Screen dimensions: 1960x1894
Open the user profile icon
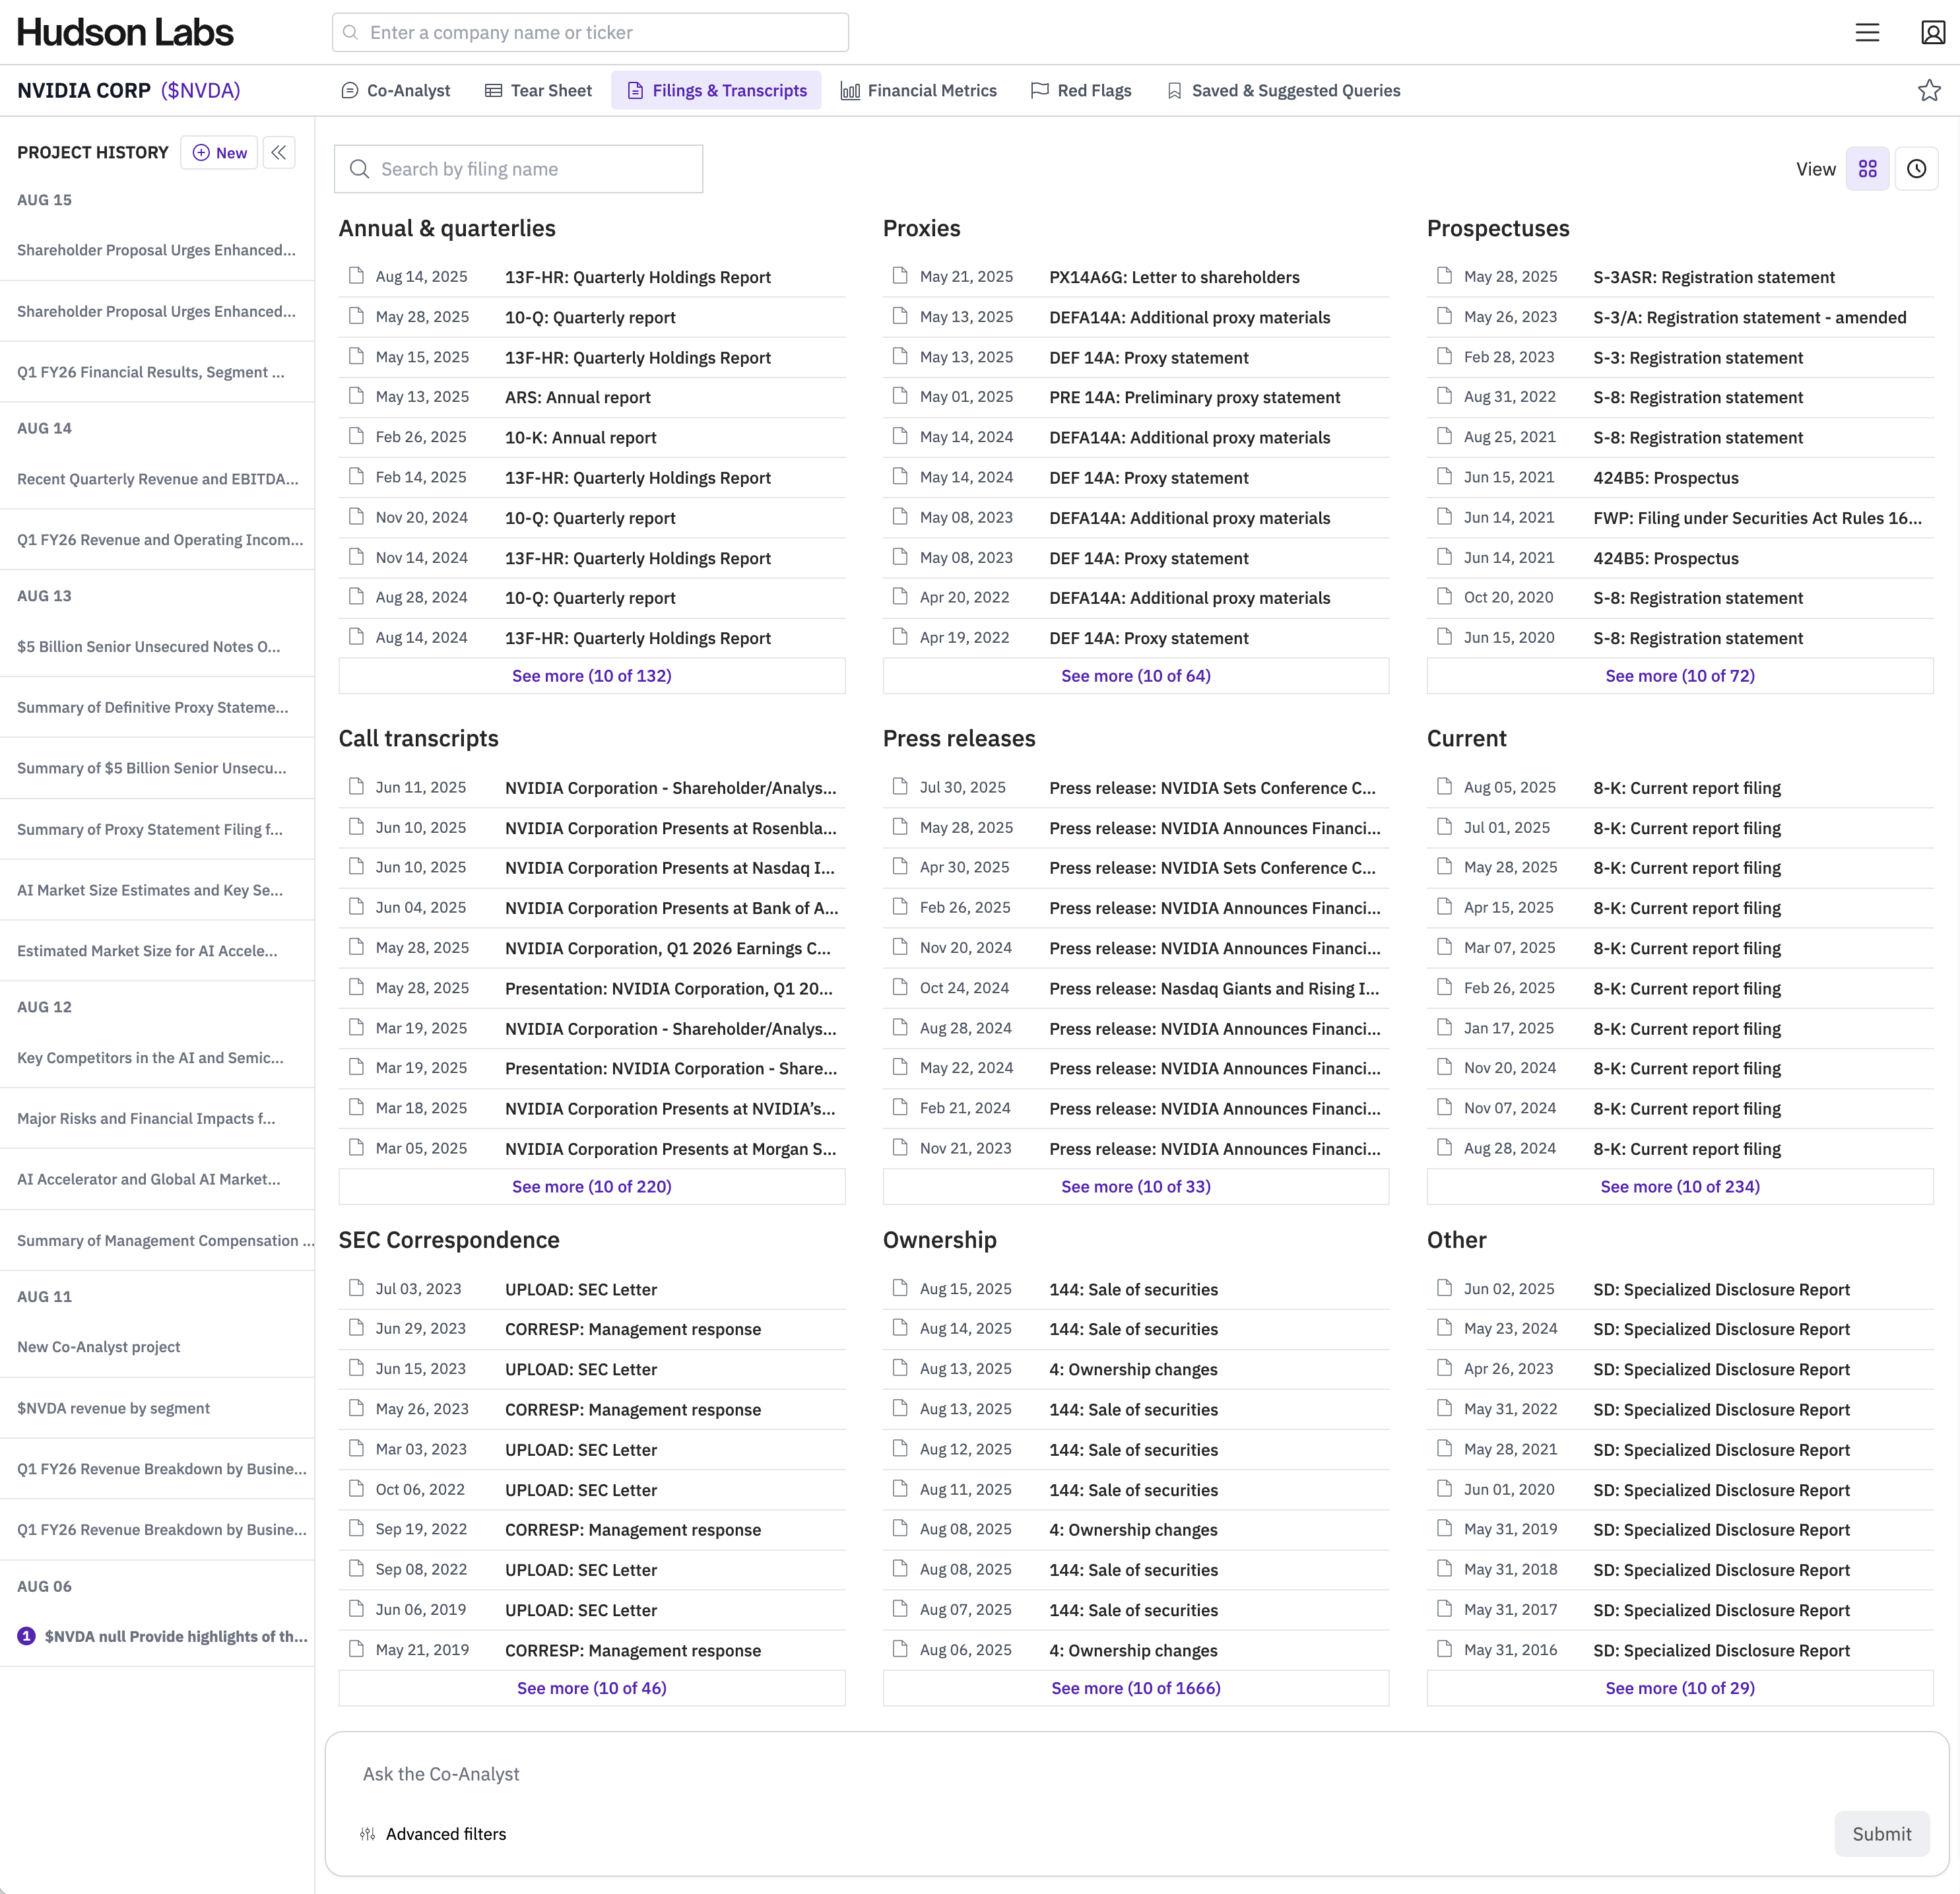point(1932,32)
